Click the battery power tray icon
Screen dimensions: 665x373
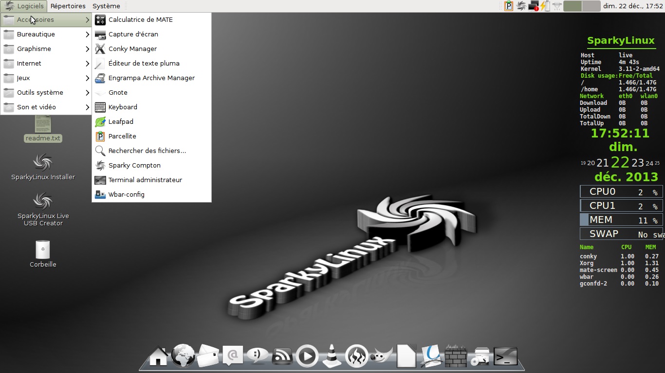coord(545,6)
